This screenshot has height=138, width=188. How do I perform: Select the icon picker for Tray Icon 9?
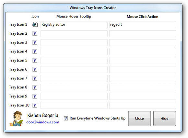pyautogui.click(x=35, y=96)
